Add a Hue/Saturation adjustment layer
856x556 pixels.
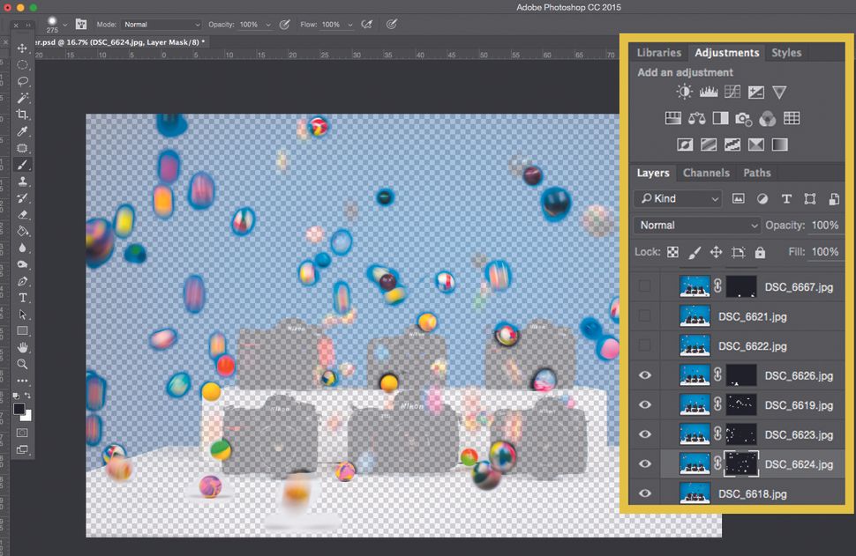point(673,118)
